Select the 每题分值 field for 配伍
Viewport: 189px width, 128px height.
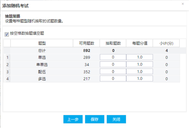pyautogui.click(x=139, y=72)
